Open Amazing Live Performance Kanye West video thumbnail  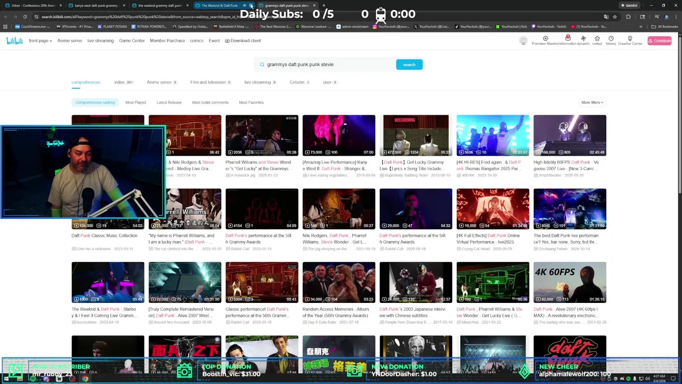click(x=339, y=135)
